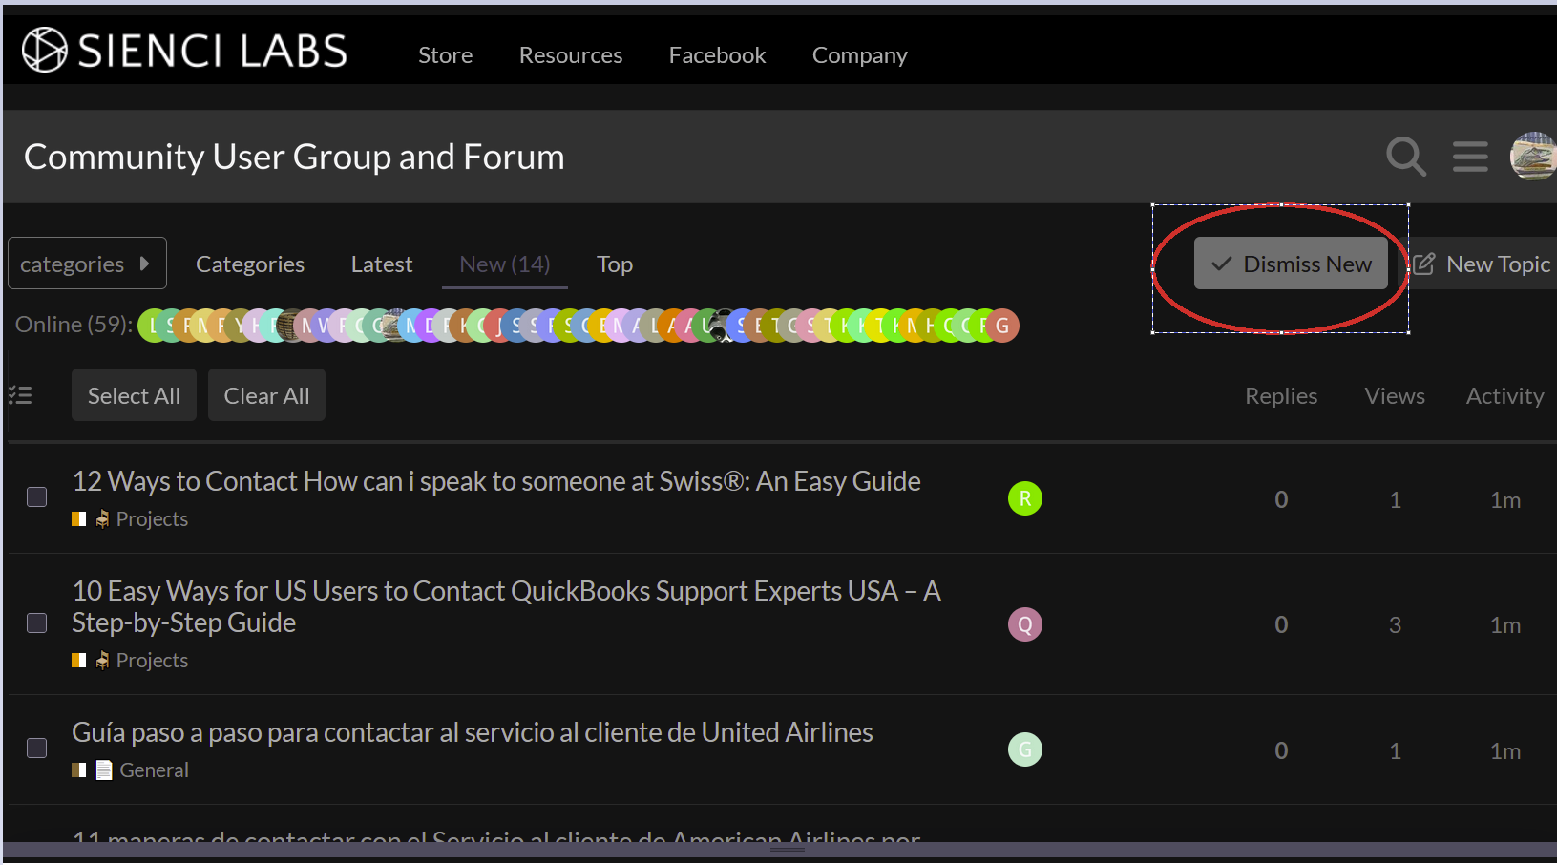This screenshot has height=865, width=1557.
Task: Sort by Views column
Action: [x=1395, y=396]
